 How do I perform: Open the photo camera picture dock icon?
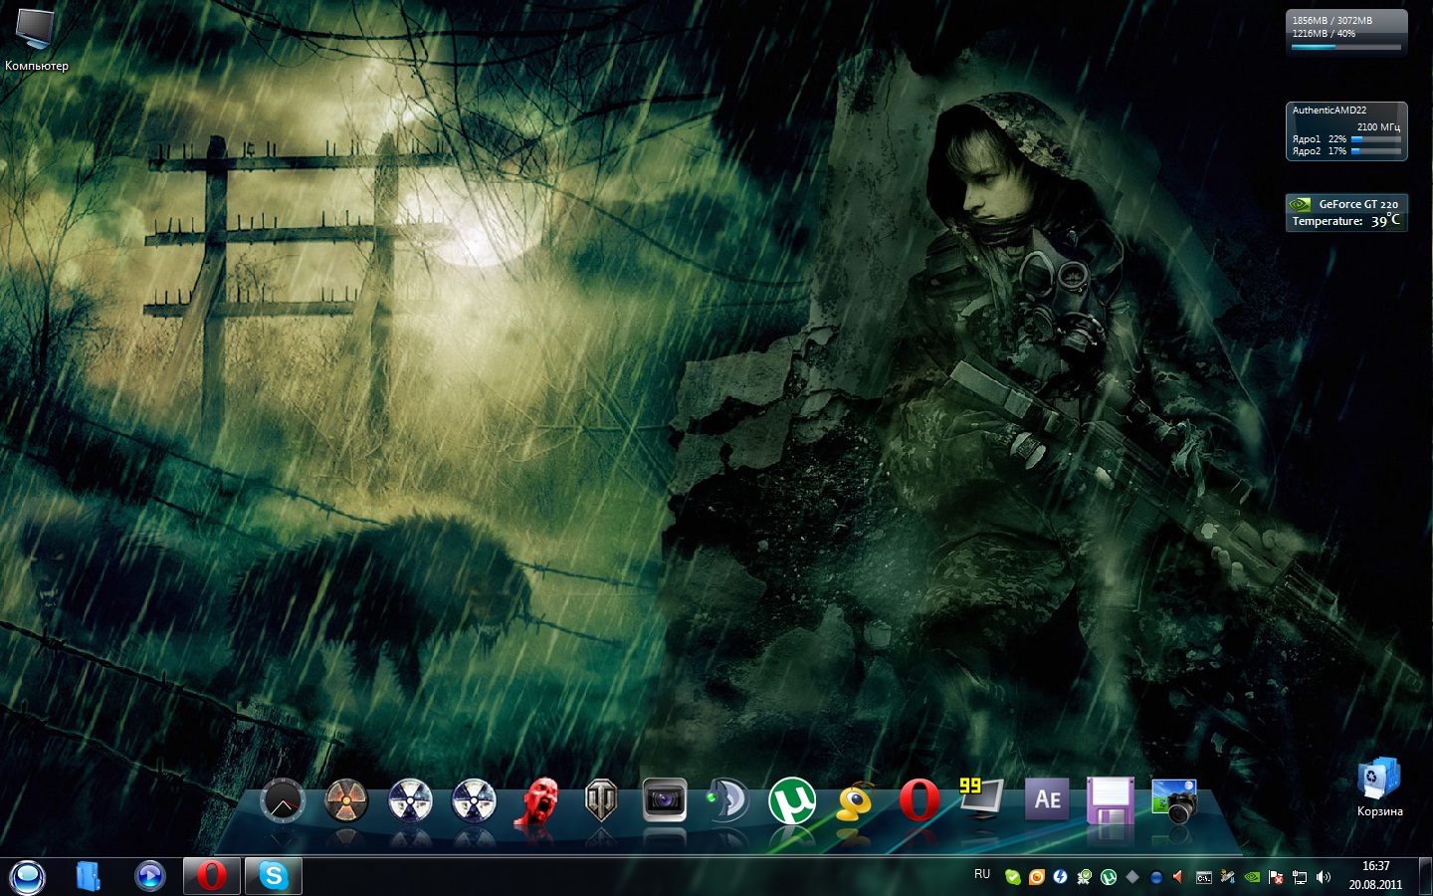(x=1174, y=800)
